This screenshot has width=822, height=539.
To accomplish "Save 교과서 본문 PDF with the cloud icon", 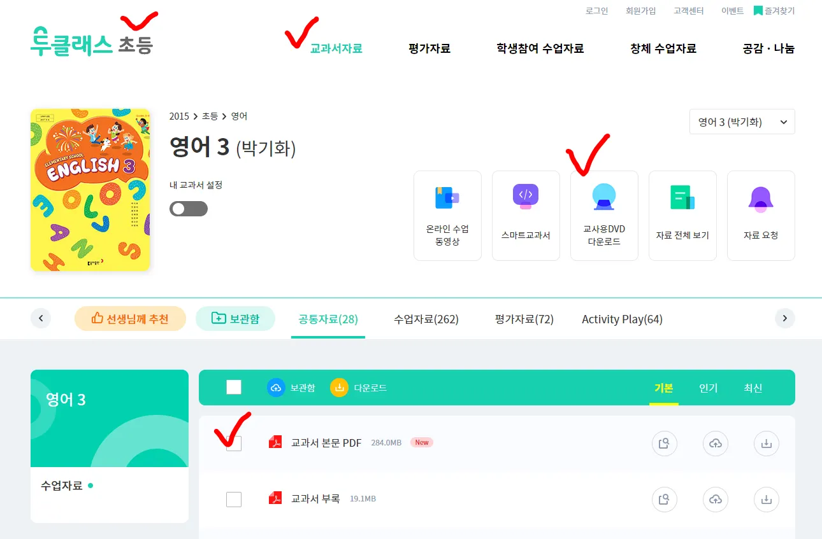I will coord(715,444).
